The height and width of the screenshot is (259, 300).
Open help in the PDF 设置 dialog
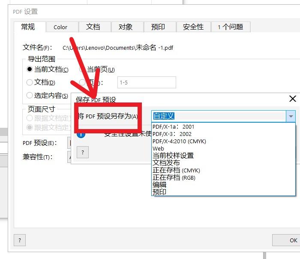tap(20, 240)
